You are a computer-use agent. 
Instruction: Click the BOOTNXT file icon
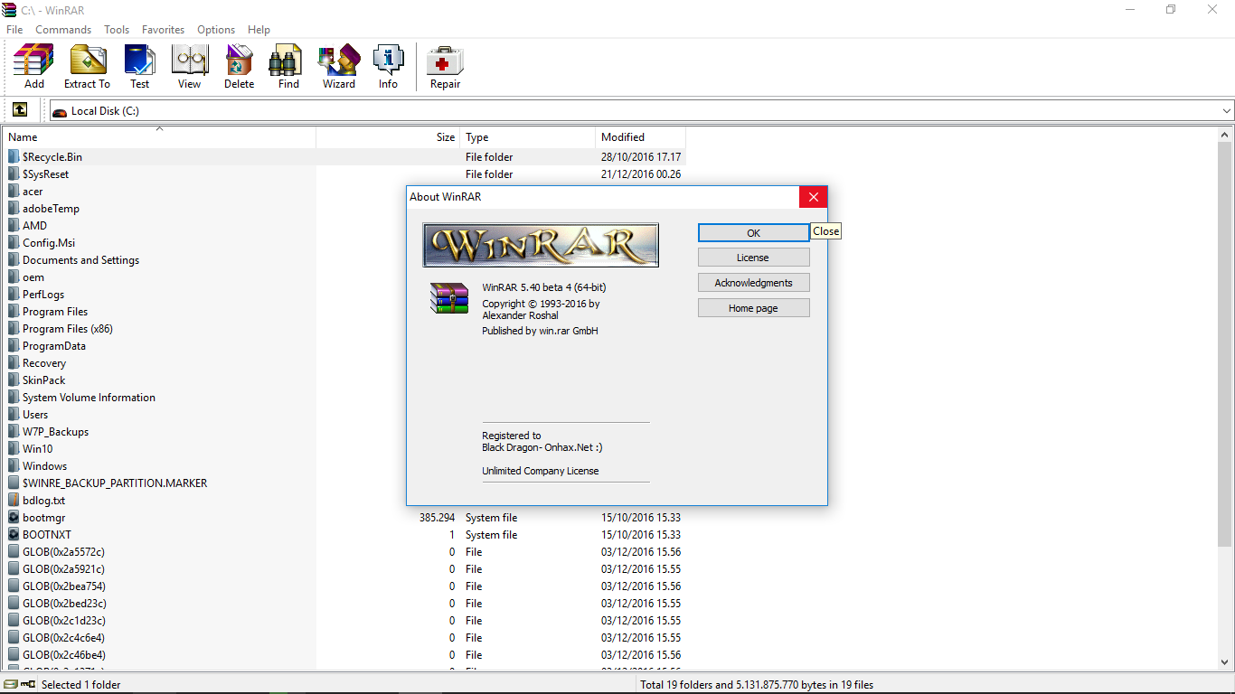tap(14, 534)
